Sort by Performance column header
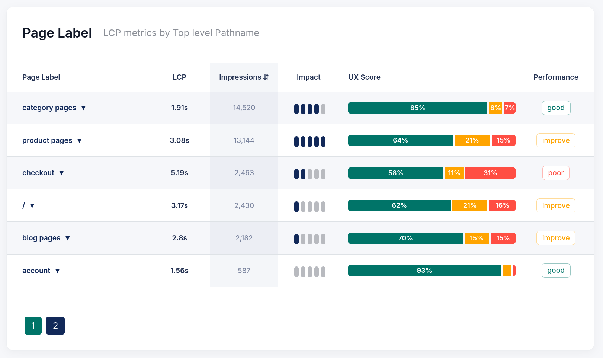 [x=556, y=77]
